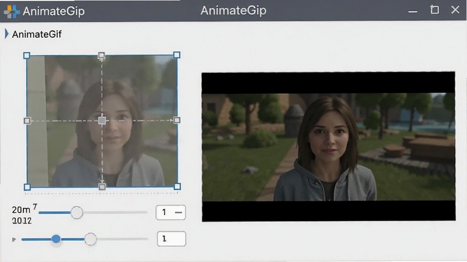Click the AnimateGip app logo icon
Image resolution: width=467 pixels, height=262 pixels.
[x=12, y=11]
